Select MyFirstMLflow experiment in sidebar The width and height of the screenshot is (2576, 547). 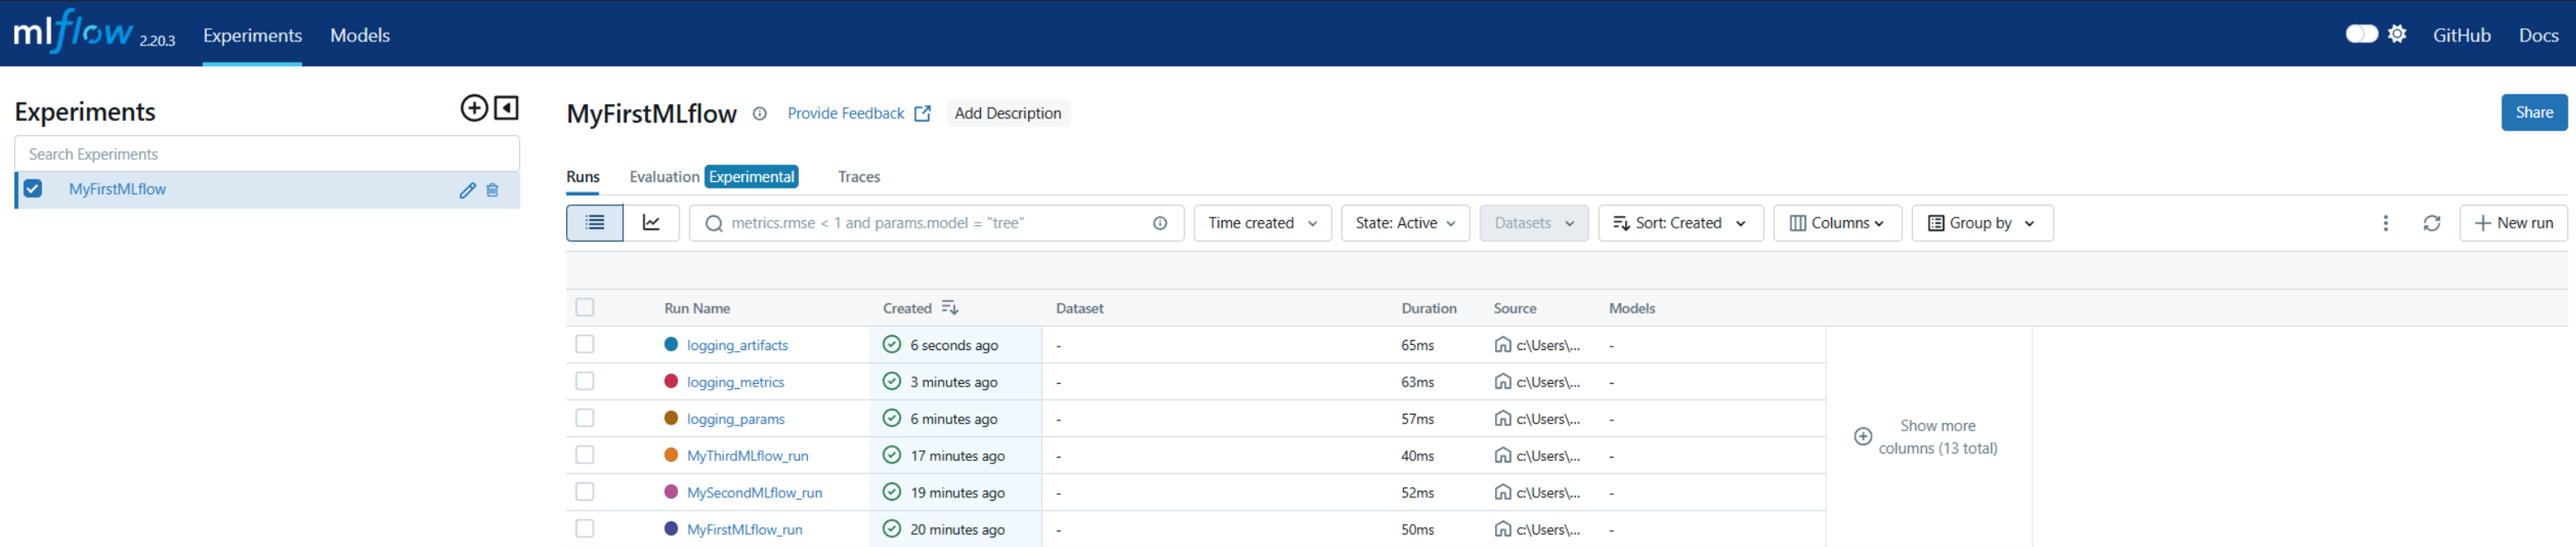pos(117,189)
